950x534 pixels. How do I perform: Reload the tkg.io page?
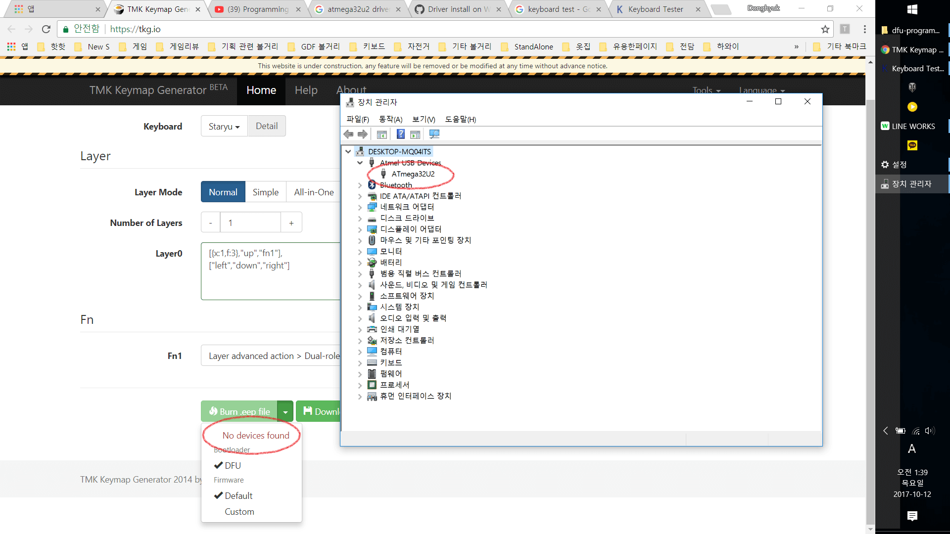(46, 29)
